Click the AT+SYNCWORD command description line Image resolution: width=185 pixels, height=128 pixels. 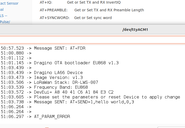[x=76, y=18]
